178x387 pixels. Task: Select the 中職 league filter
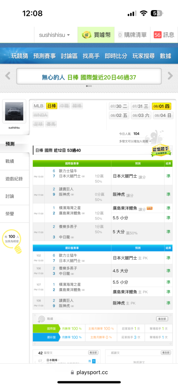[64, 106]
